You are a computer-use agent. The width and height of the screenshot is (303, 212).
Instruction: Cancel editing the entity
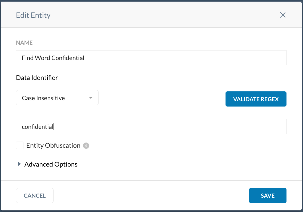tap(35, 196)
